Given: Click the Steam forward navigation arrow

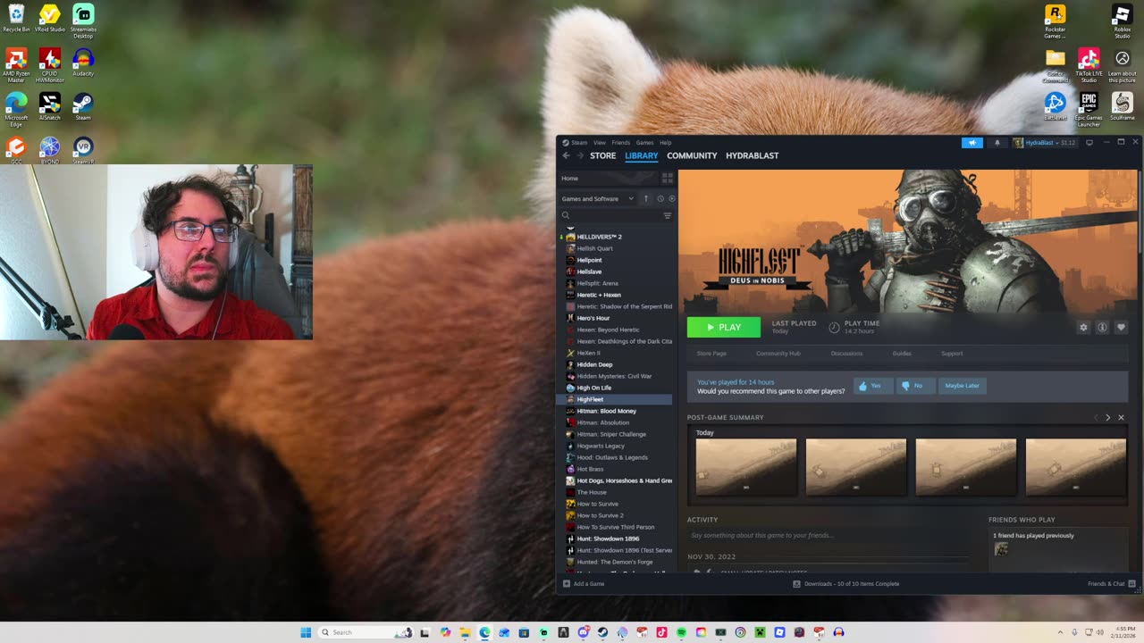Looking at the screenshot, I should point(579,155).
